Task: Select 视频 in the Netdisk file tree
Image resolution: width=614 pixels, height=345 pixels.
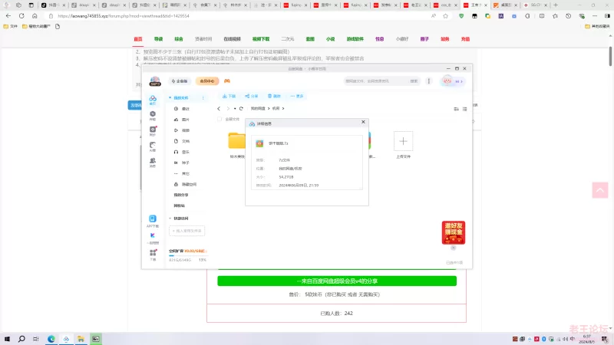Action: 186,130
